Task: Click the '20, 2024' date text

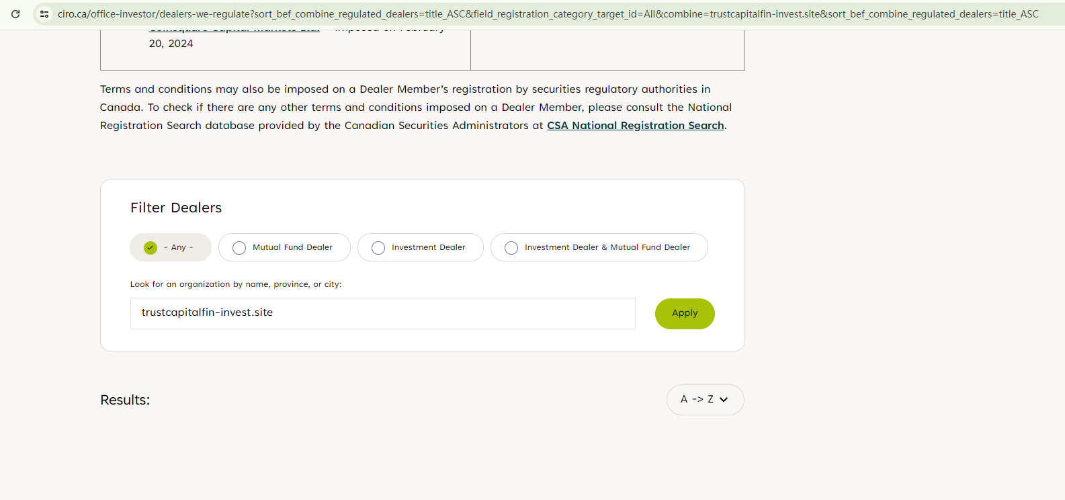Action: pos(171,44)
